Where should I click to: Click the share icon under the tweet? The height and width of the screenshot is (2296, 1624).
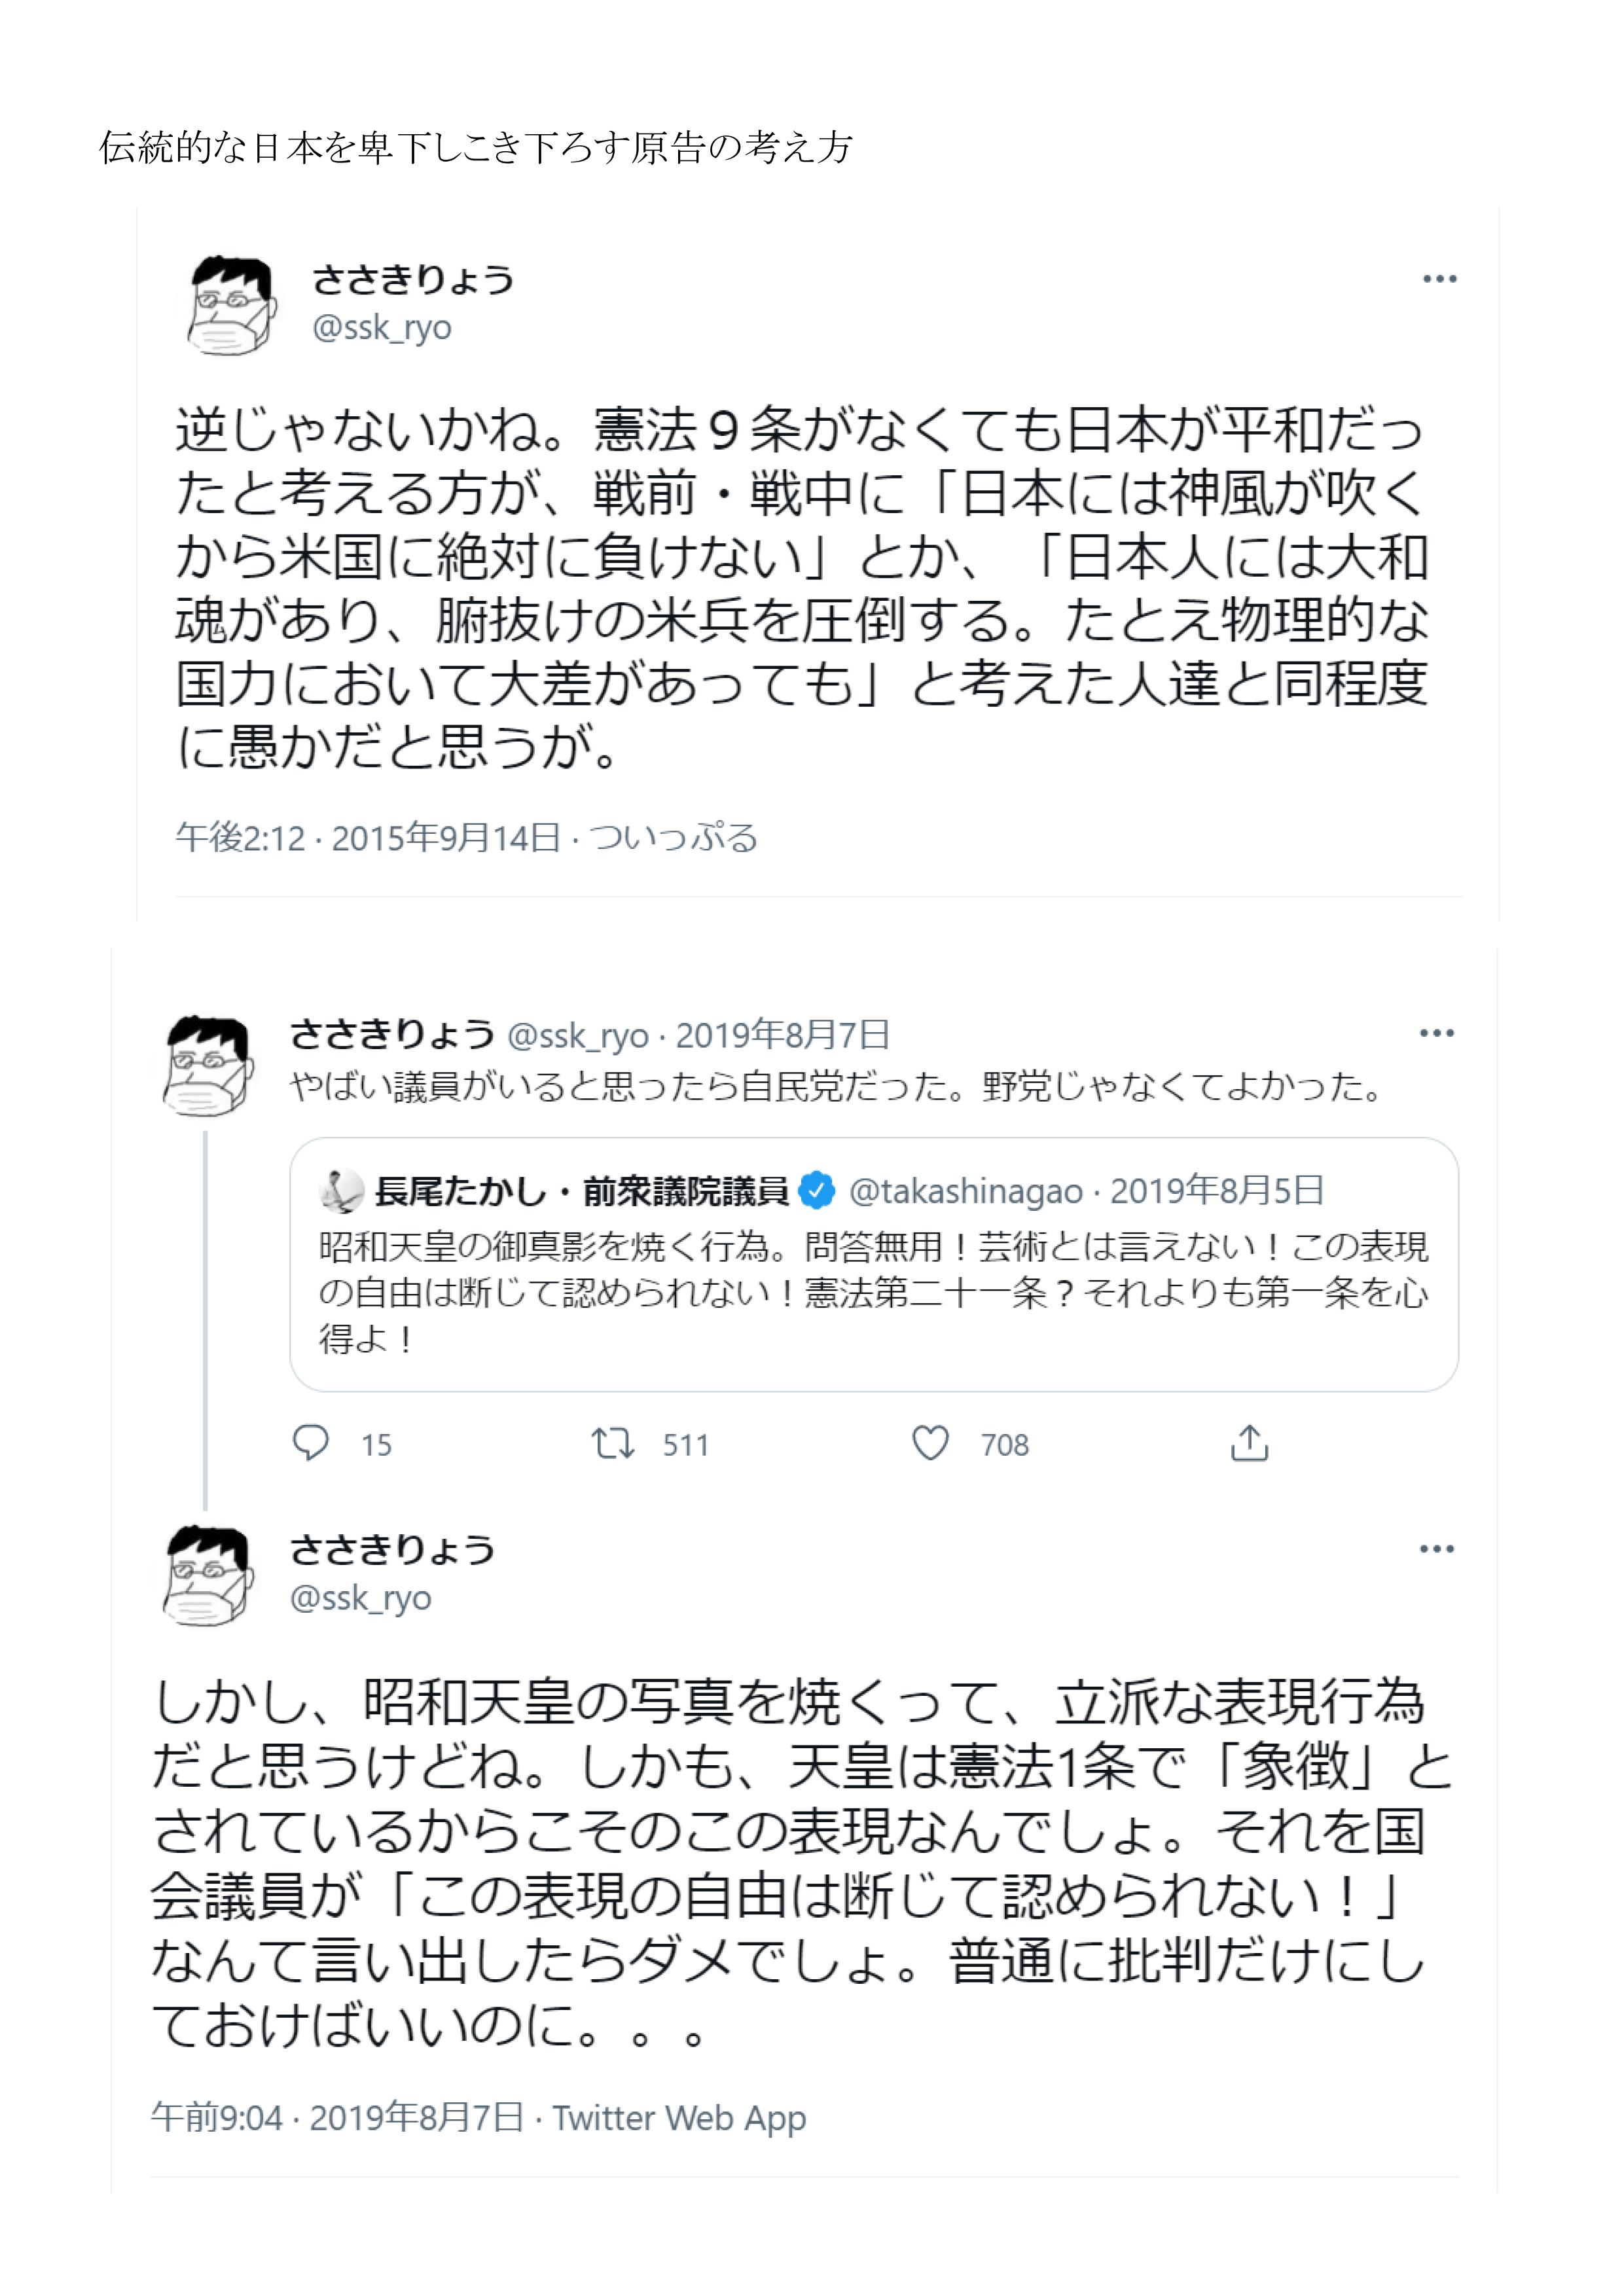coord(1249,1443)
